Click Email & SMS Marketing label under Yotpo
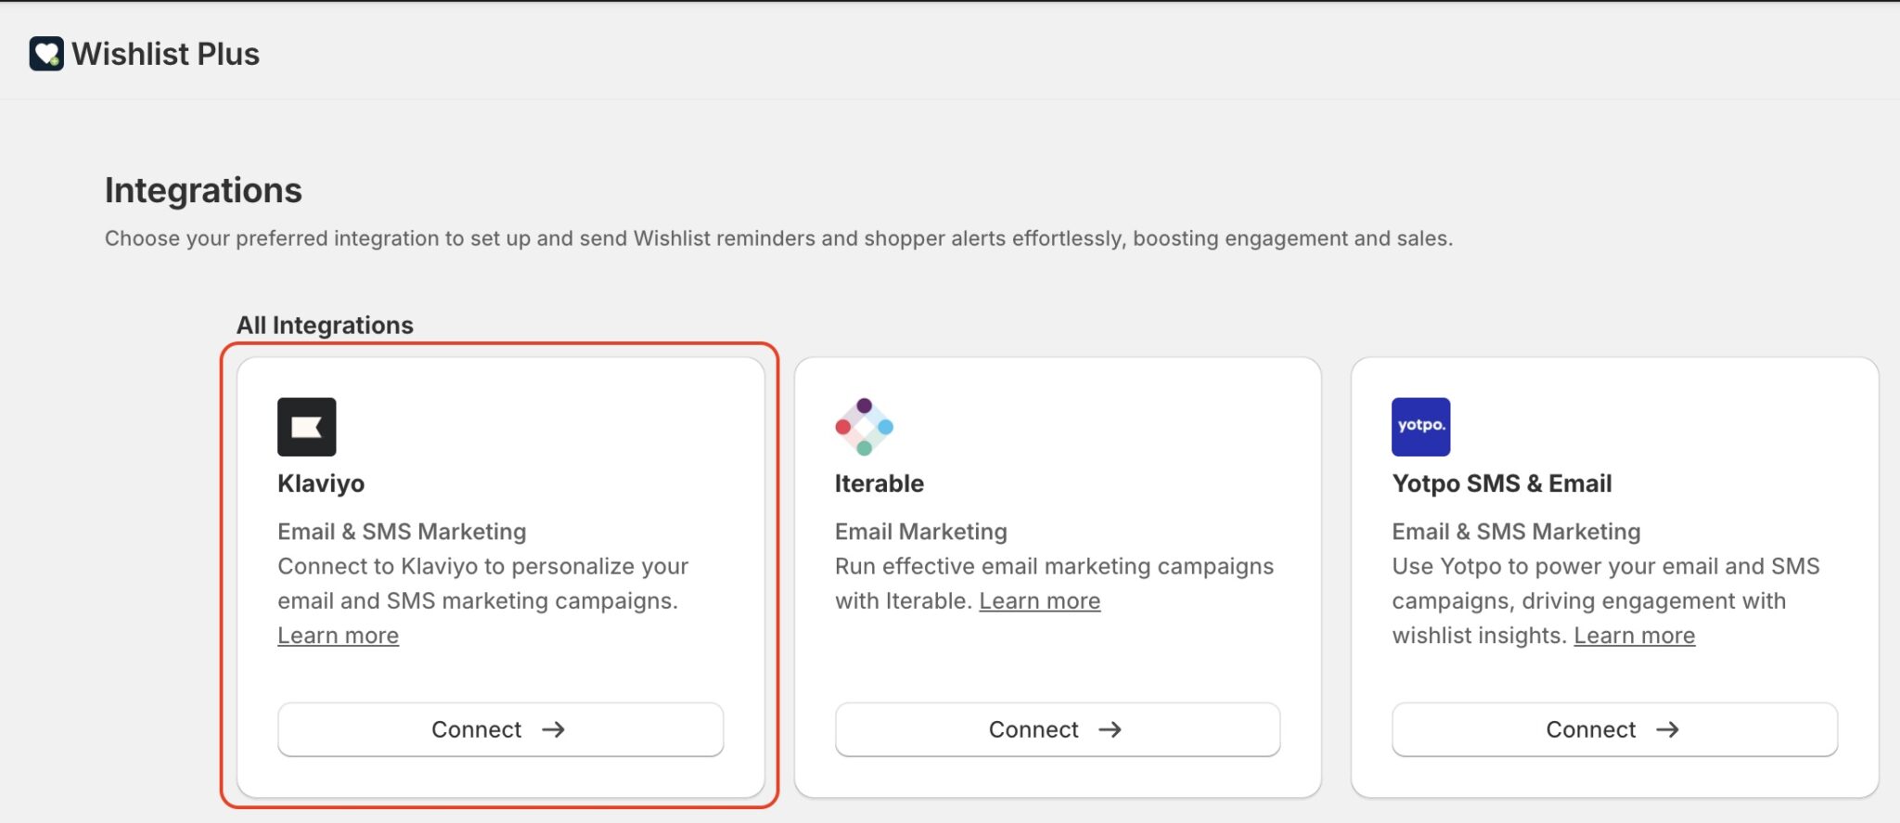This screenshot has width=1900, height=823. [x=1516, y=532]
